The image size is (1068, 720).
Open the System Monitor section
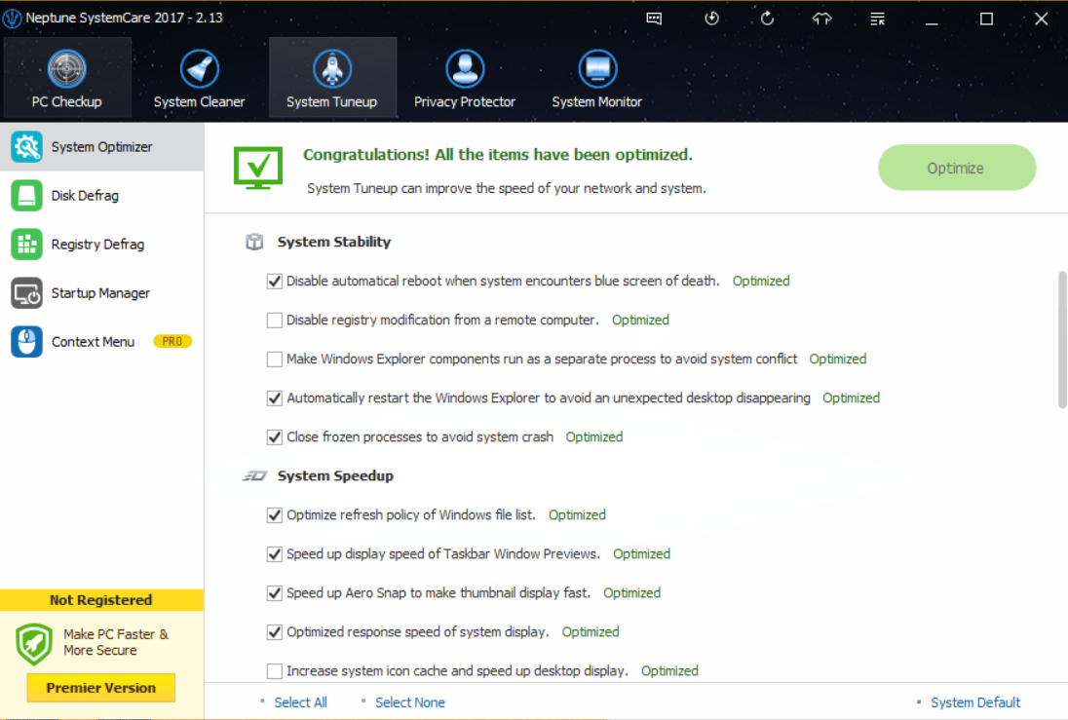click(597, 78)
